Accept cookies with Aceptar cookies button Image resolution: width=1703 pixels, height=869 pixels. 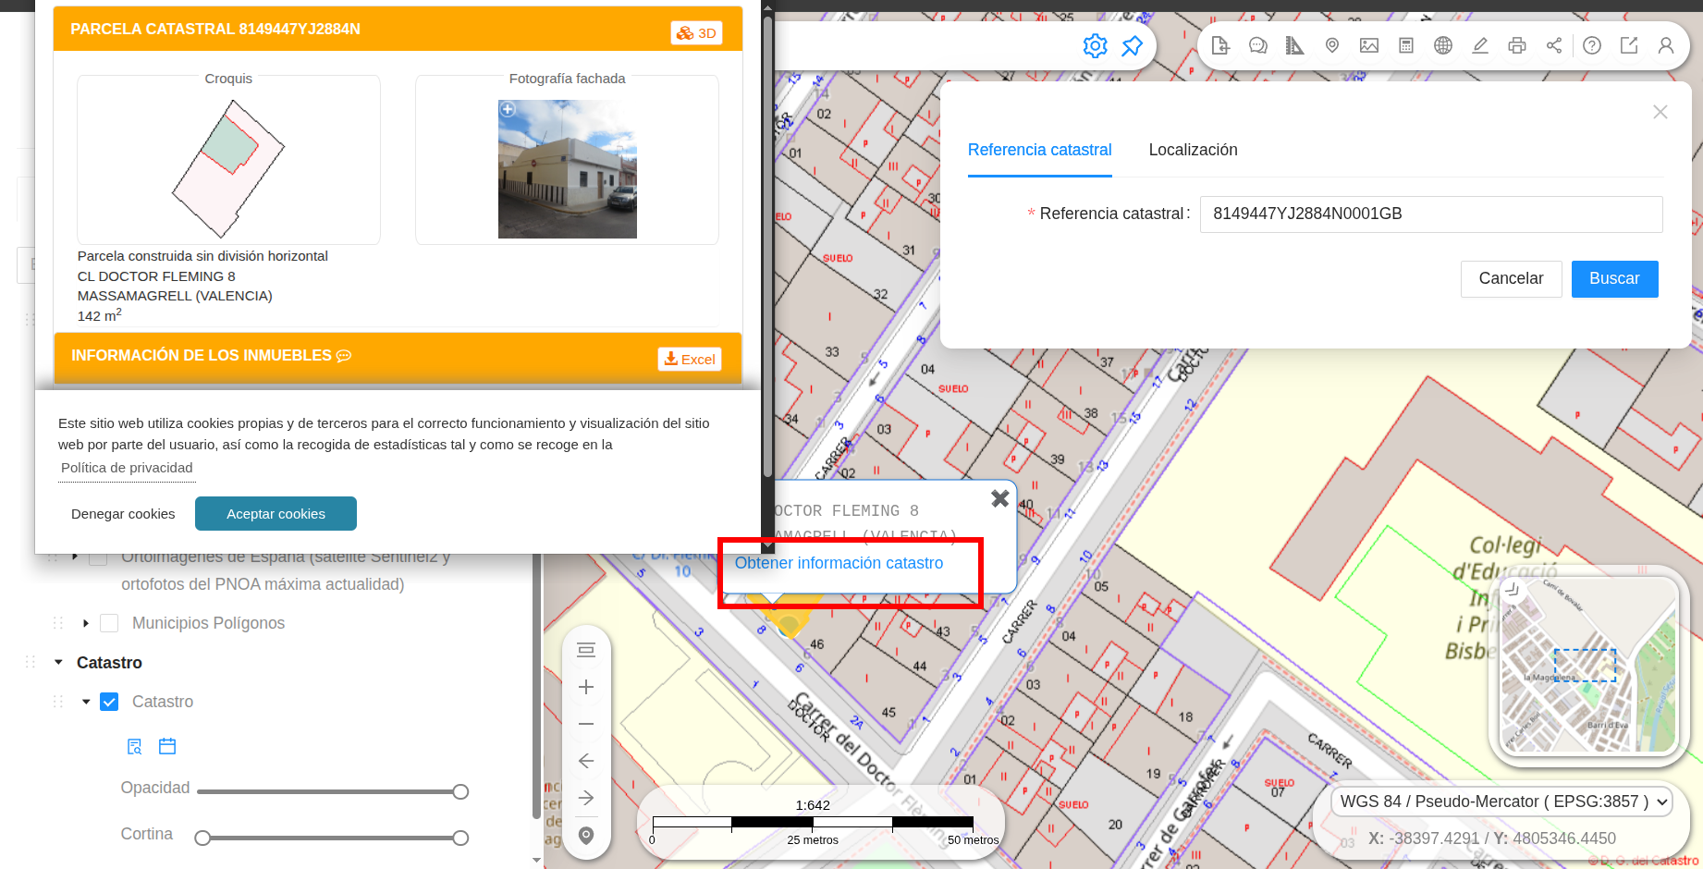click(276, 514)
